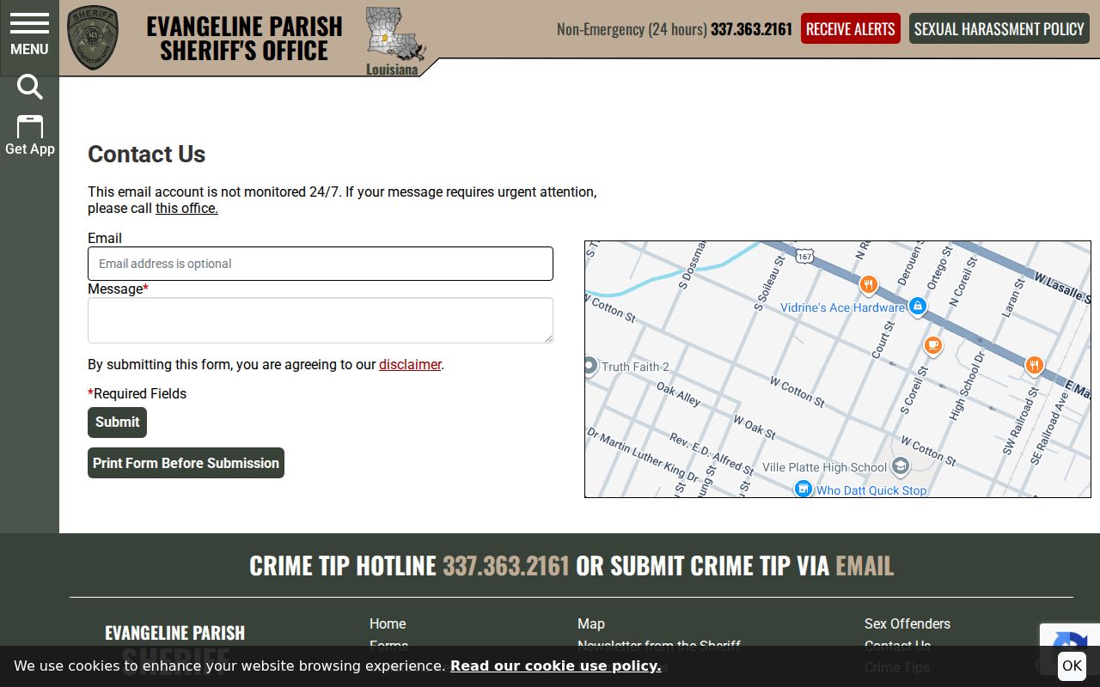Open the Sex Offenders footer link
Viewport: 1100px width, 687px height.
pos(907,623)
